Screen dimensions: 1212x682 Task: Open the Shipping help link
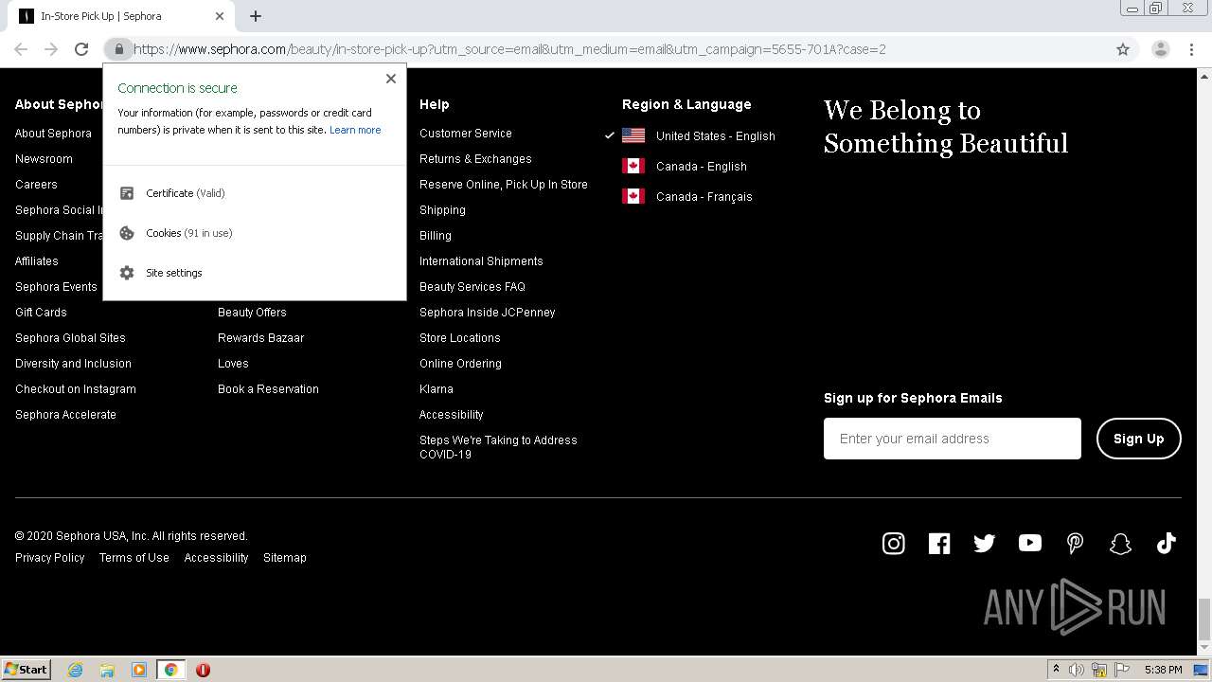(x=442, y=210)
